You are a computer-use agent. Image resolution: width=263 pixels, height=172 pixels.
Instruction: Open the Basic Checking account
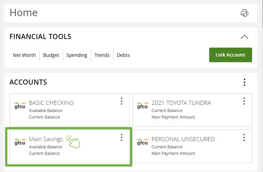coord(70,110)
